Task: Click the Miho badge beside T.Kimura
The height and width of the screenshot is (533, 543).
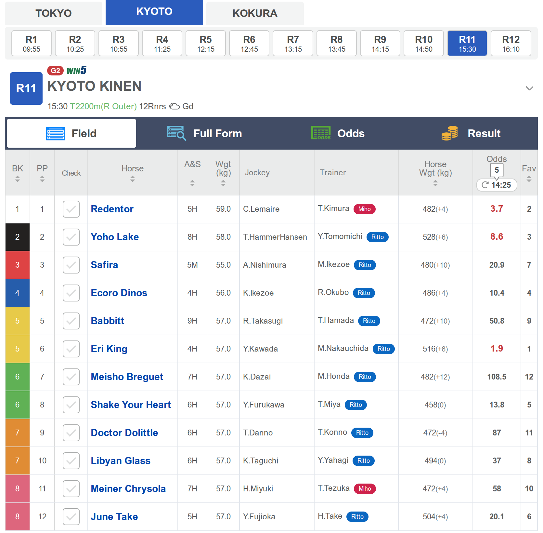Action: [365, 209]
